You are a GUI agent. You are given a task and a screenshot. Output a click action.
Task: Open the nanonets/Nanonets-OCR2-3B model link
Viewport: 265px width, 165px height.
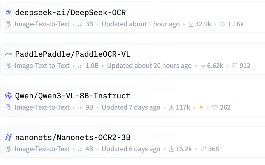[73, 137]
